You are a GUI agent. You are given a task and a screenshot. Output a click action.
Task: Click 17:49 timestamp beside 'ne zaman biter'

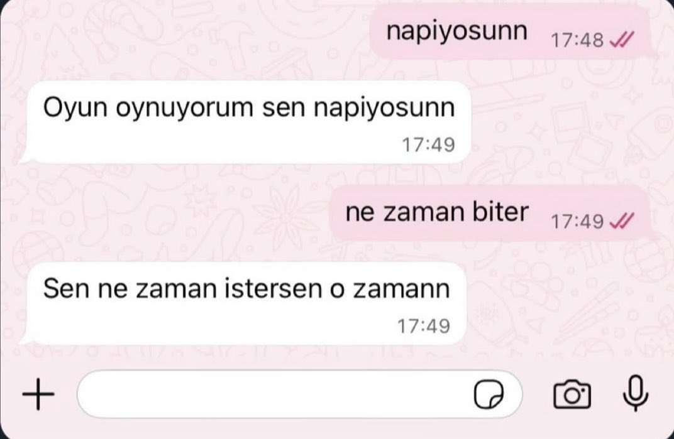click(577, 222)
